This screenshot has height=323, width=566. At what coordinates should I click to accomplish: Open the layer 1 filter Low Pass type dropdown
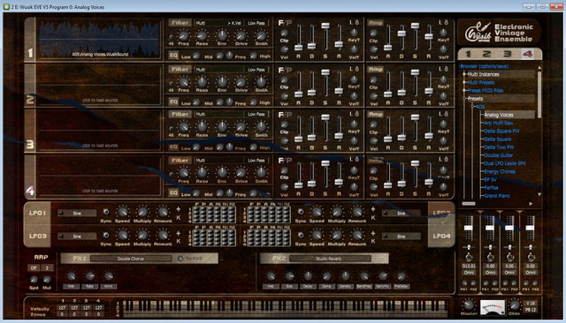pos(256,23)
